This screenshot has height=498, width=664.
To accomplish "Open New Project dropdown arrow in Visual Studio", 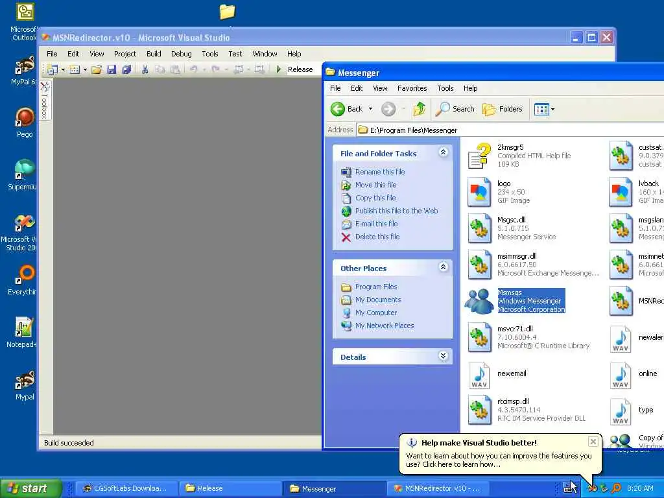I will pyautogui.click(x=63, y=69).
